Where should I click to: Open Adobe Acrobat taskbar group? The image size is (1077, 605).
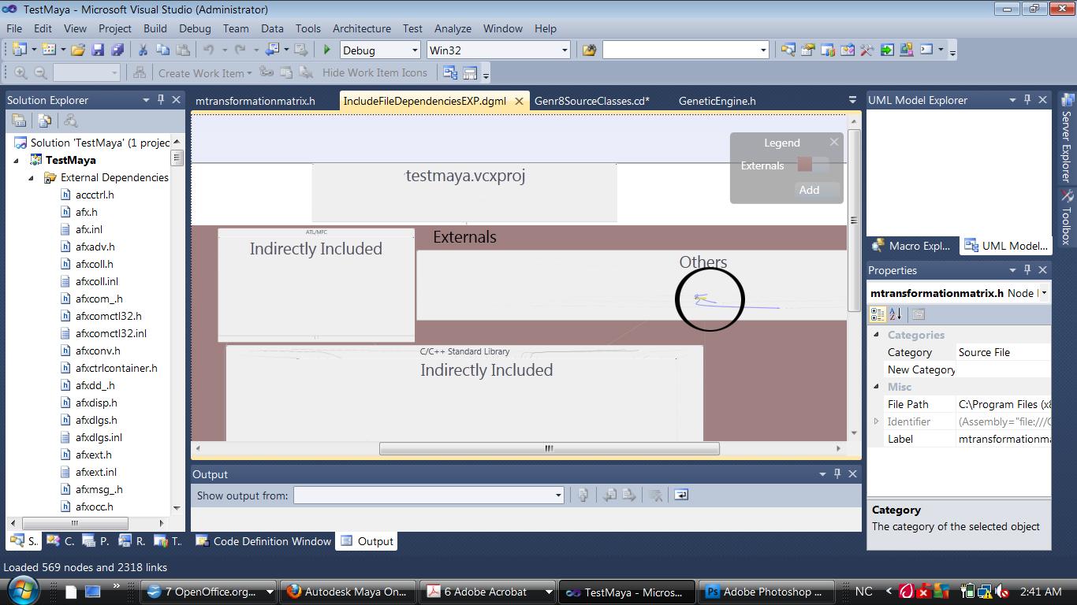coord(488,592)
